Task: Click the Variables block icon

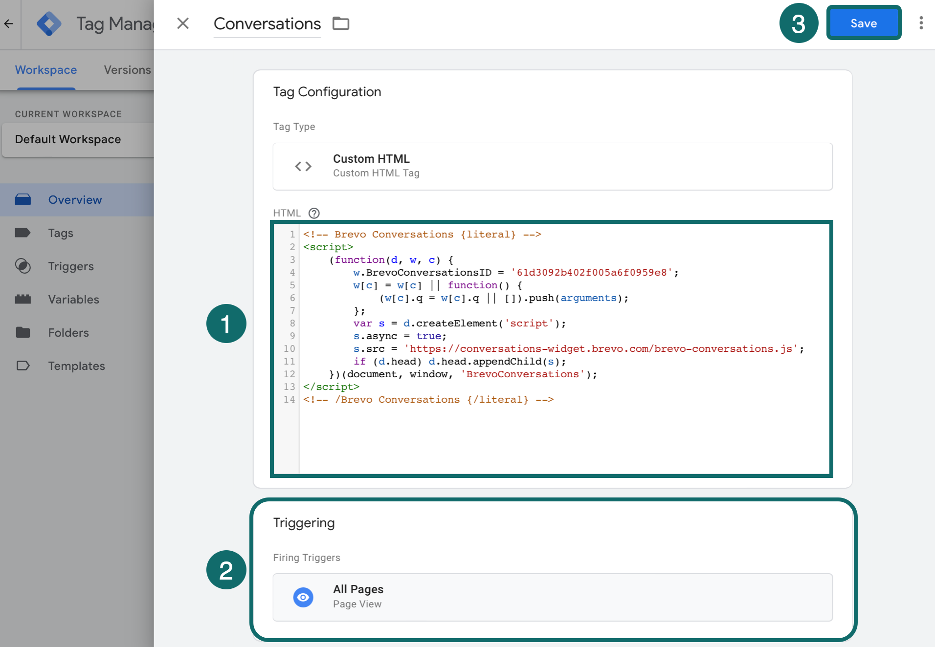Action: pyautogui.click(x=23, y=299)
